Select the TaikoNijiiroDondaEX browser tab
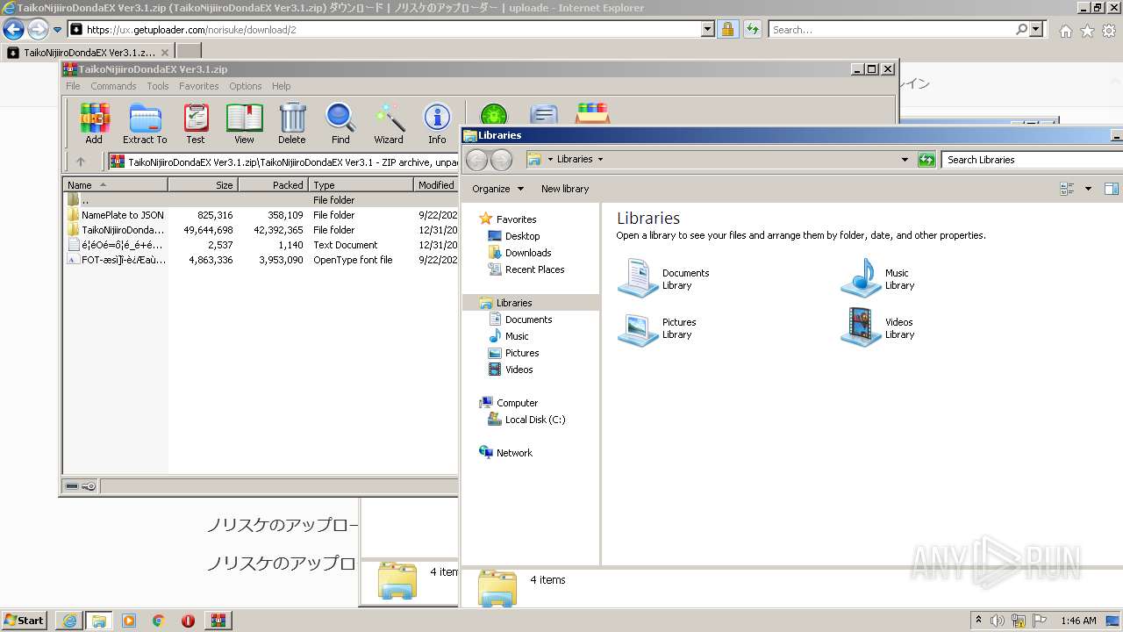Viewport: 1123px width, 632px height. point(87,53)
